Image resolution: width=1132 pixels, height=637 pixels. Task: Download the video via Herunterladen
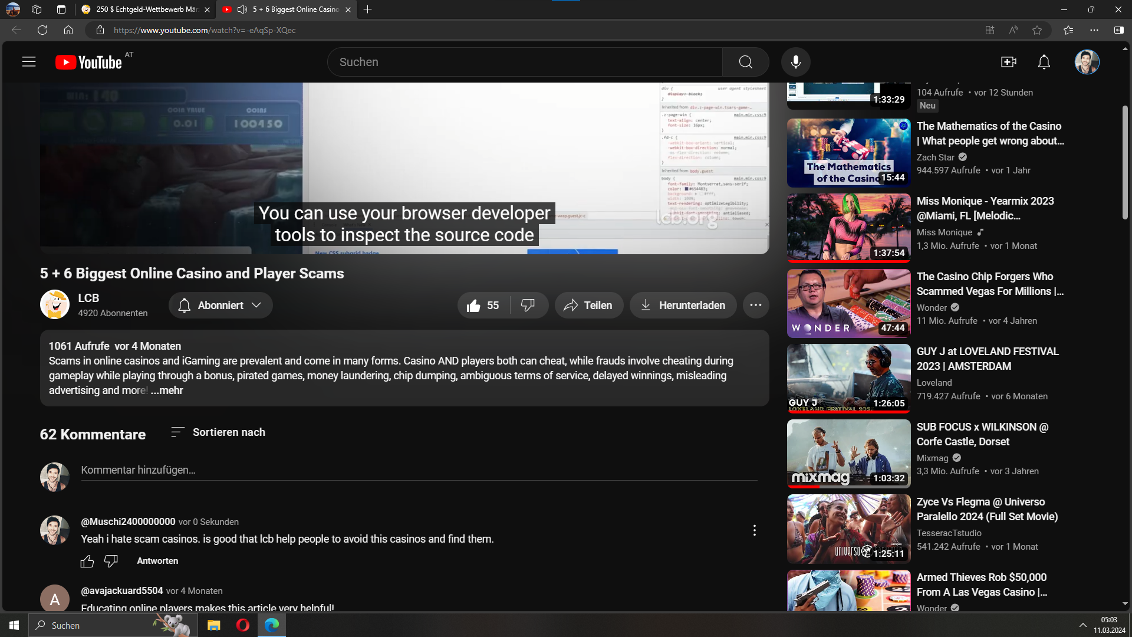point(683,306)
